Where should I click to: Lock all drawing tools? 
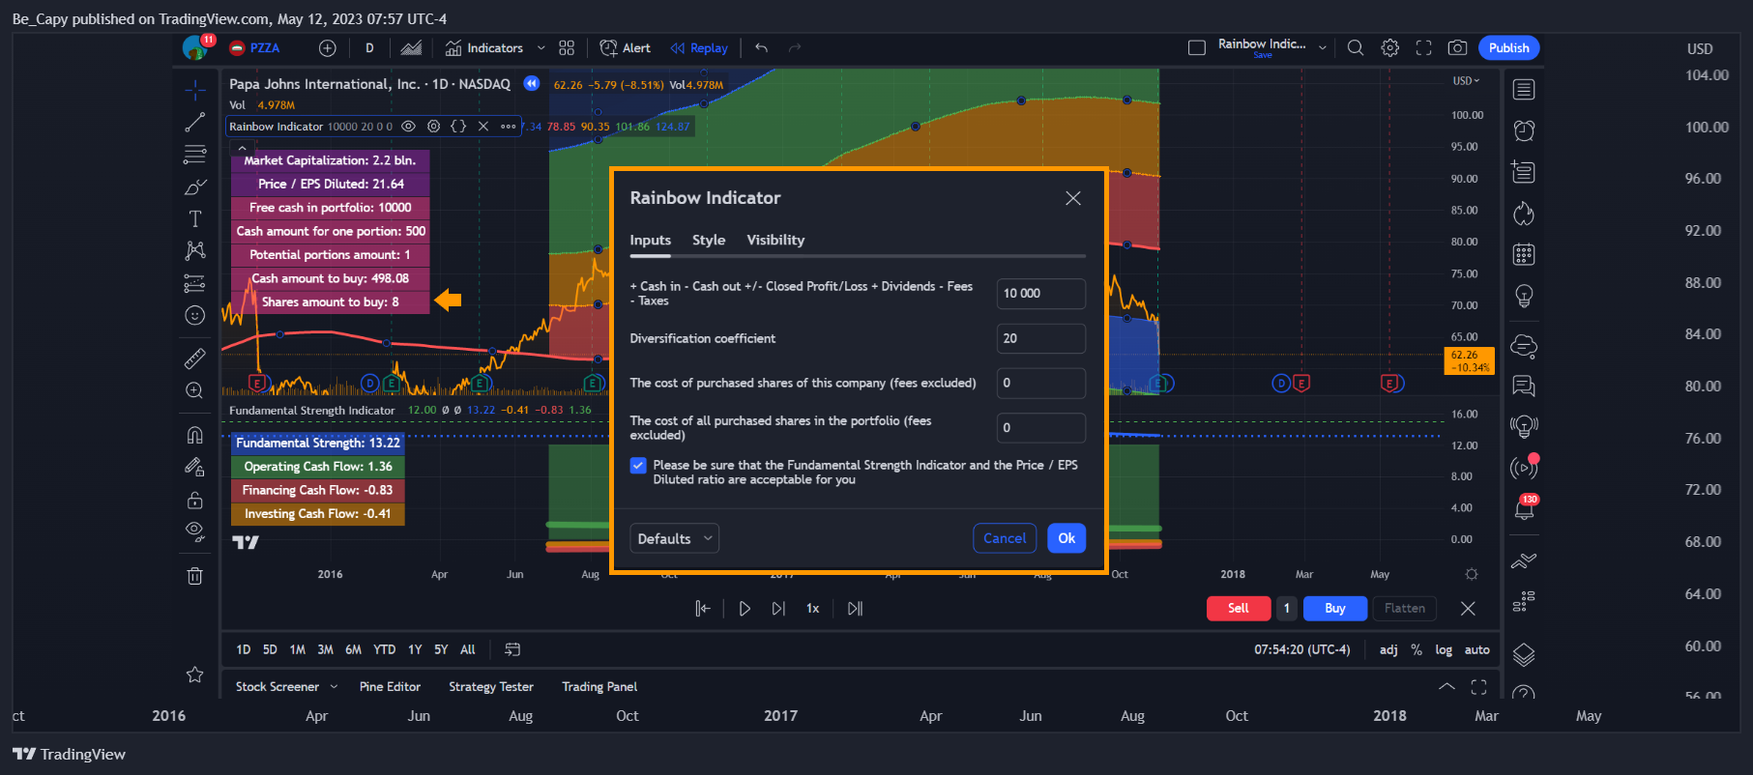click(195, 500)
